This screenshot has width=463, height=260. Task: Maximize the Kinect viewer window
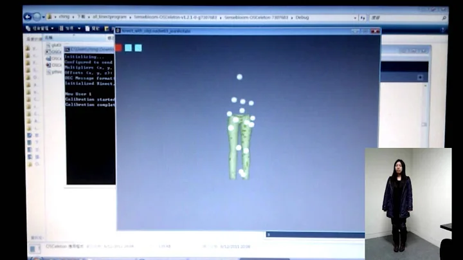coord(365,31)
